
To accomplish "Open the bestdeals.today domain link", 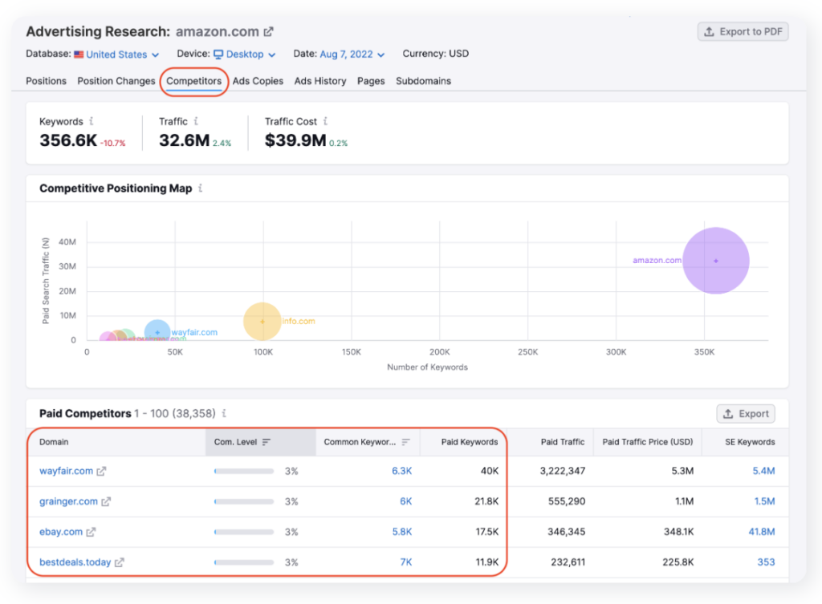I will 75,562.
